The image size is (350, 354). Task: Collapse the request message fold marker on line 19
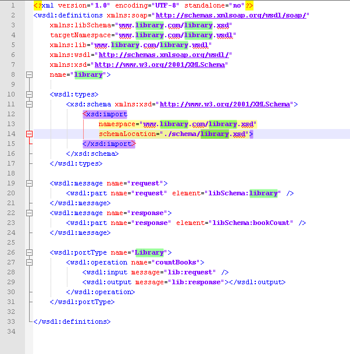[29, 183]
